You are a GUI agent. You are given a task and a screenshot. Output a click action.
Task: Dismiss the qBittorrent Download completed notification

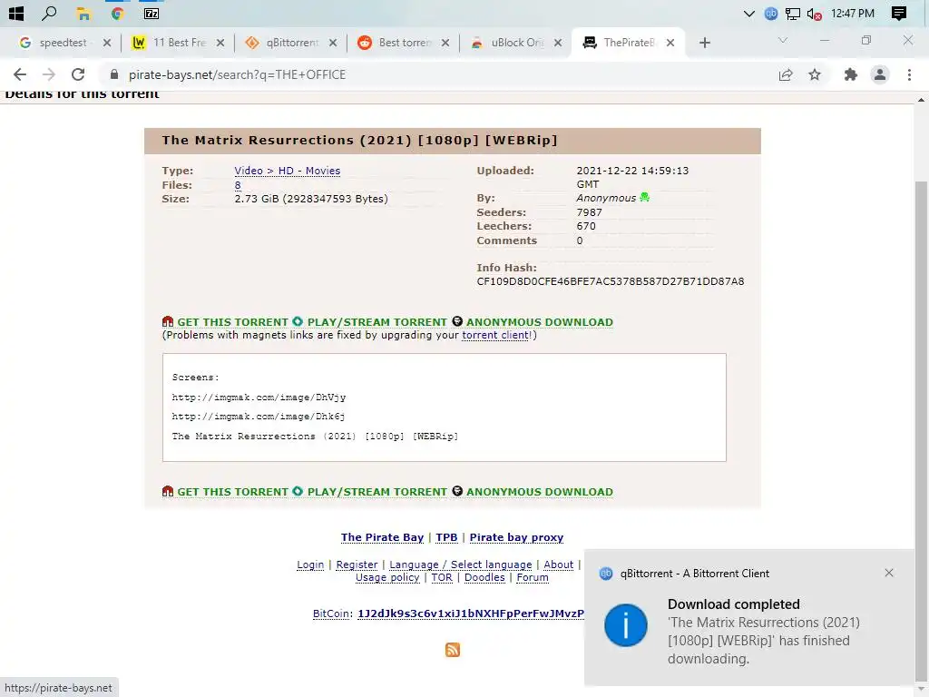coord(889,573)
